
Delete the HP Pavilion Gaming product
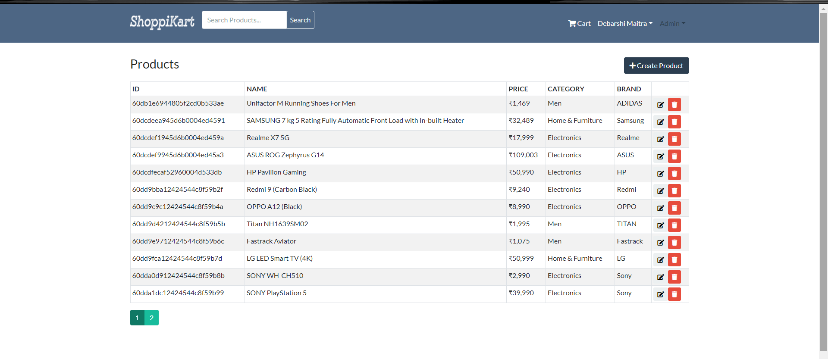point(674,174)
